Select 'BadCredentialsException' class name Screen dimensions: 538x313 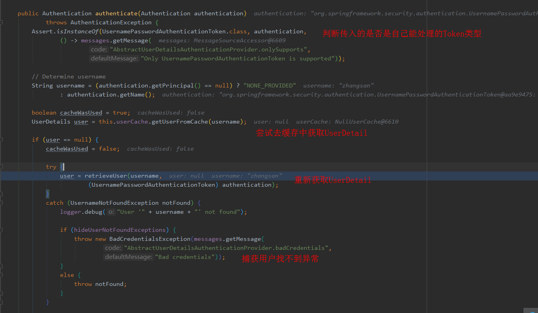pos(150,239)
